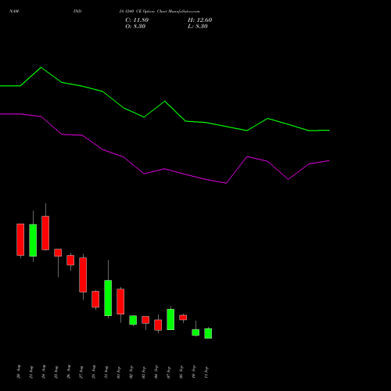Click the '21 Aug' date label
The height and width of the screenshot is (391, 391).
point(31,371)
